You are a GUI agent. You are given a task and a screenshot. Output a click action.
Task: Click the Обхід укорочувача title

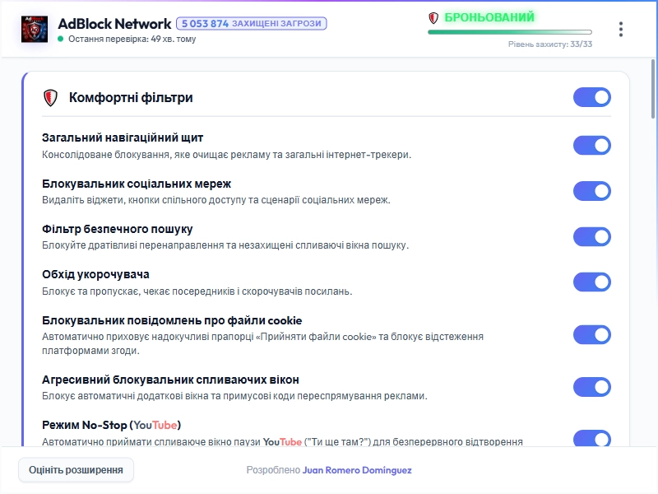(x=95, y=274)
